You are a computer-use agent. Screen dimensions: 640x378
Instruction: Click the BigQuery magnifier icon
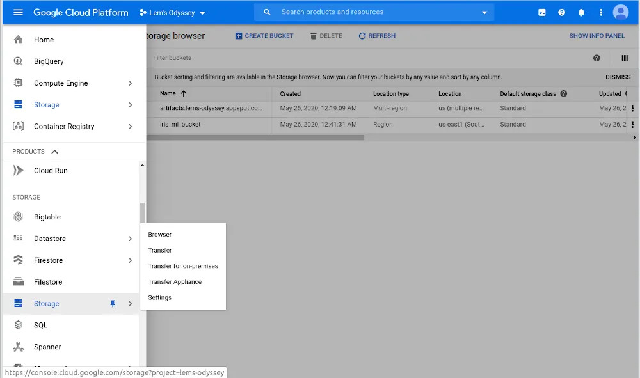(18, 61)
